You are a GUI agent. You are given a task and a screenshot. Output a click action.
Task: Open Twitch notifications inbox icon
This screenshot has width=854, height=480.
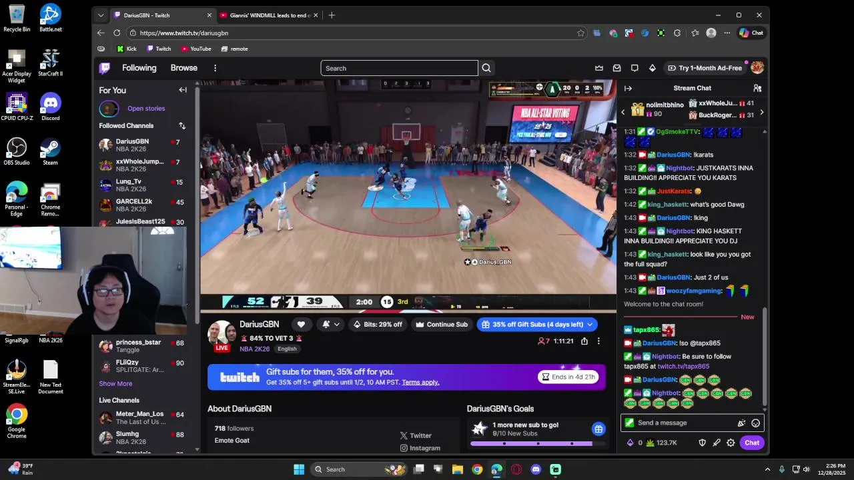616,68
